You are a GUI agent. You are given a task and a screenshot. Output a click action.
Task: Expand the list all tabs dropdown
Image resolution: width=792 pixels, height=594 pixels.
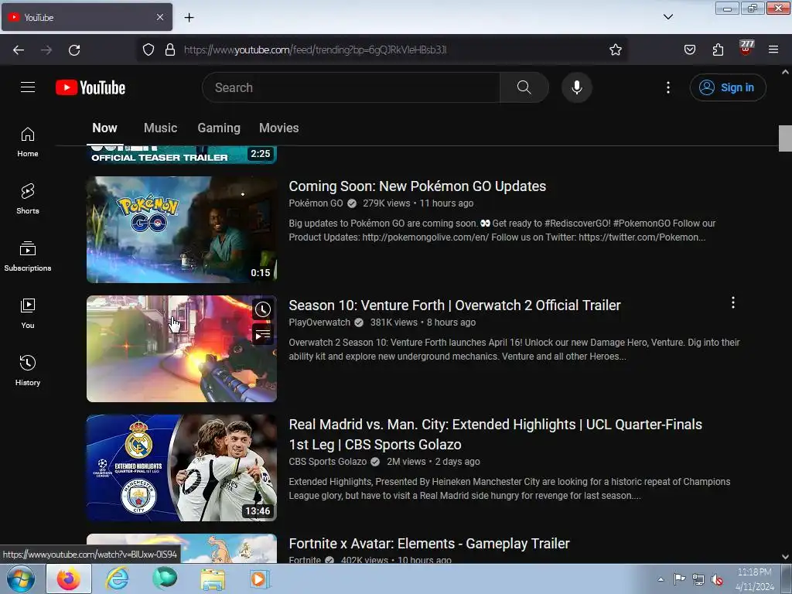(667, 17)
